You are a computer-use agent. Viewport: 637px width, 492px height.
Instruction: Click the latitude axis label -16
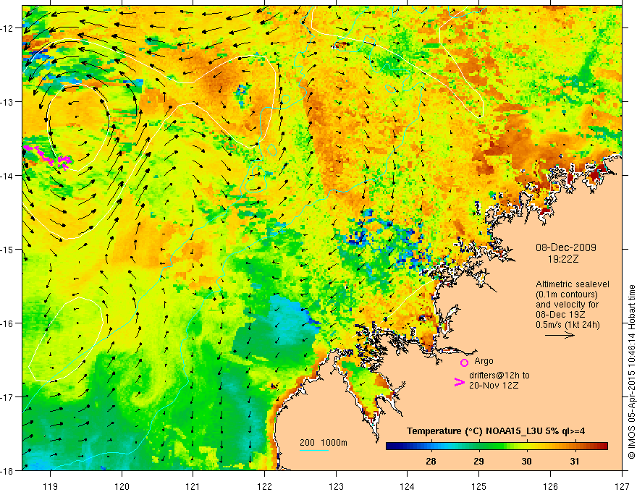click(x=7, y=323)
